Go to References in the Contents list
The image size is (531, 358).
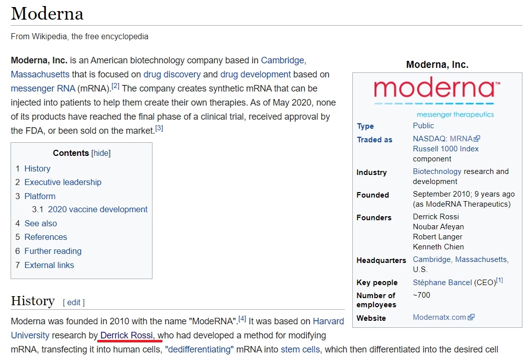click(46, 237)
